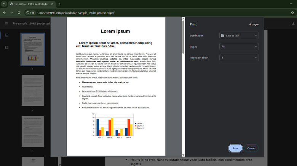297x166 pixels.
Task: Select page 1 thumbnail in sidebar
Action: [32, 49]
